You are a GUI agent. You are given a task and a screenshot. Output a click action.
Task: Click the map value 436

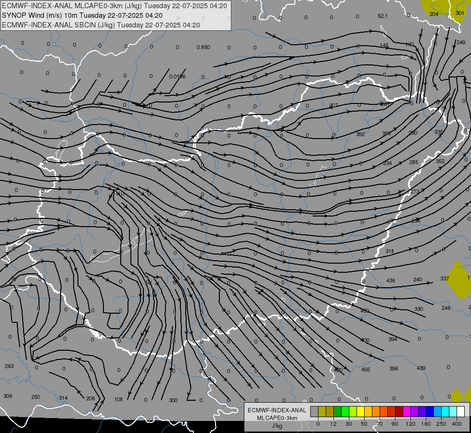point(391,280)
